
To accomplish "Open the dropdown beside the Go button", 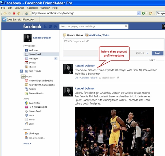I will click(x=147, y=13).
